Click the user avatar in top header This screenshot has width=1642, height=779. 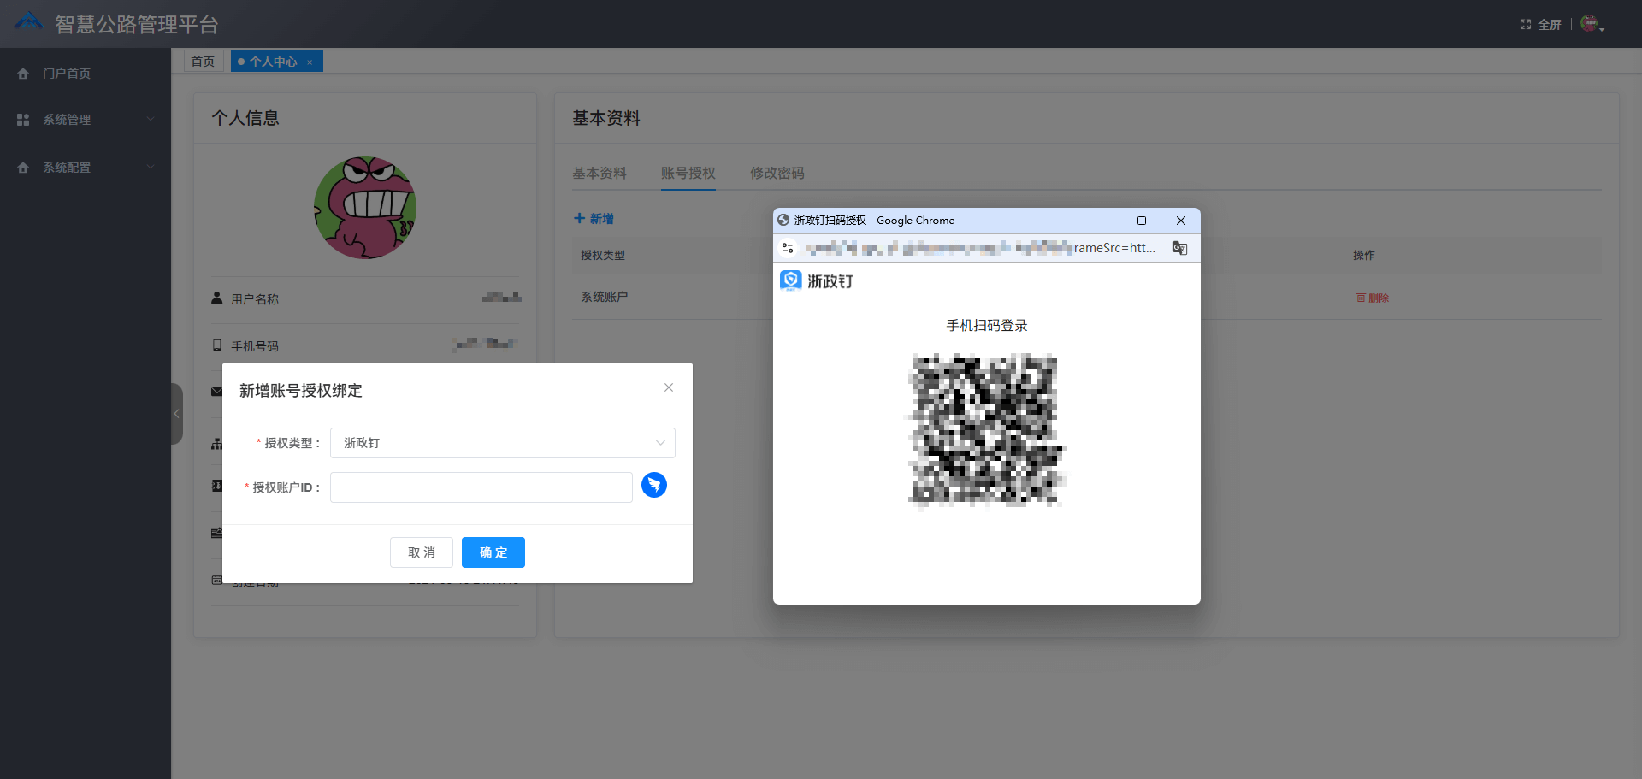click(1589, 24)
